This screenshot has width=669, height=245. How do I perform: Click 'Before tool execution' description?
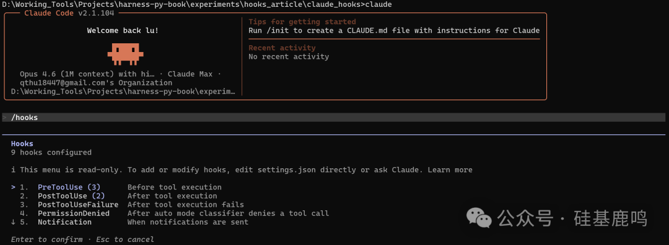175,187
